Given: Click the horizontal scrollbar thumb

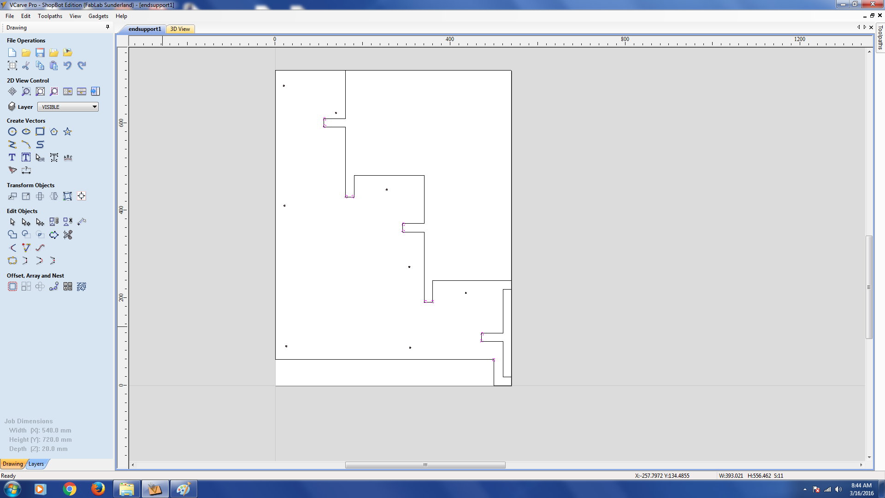Looking at the screenshot, I should coord(425,465).
